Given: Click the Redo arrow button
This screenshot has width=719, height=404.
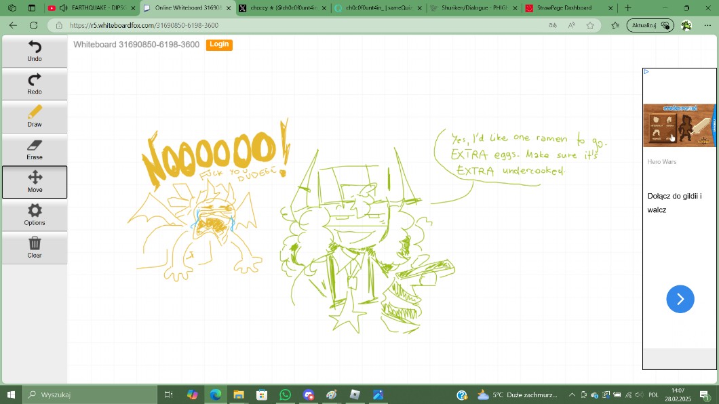Looking at the screenshot, I should point(35,84).
